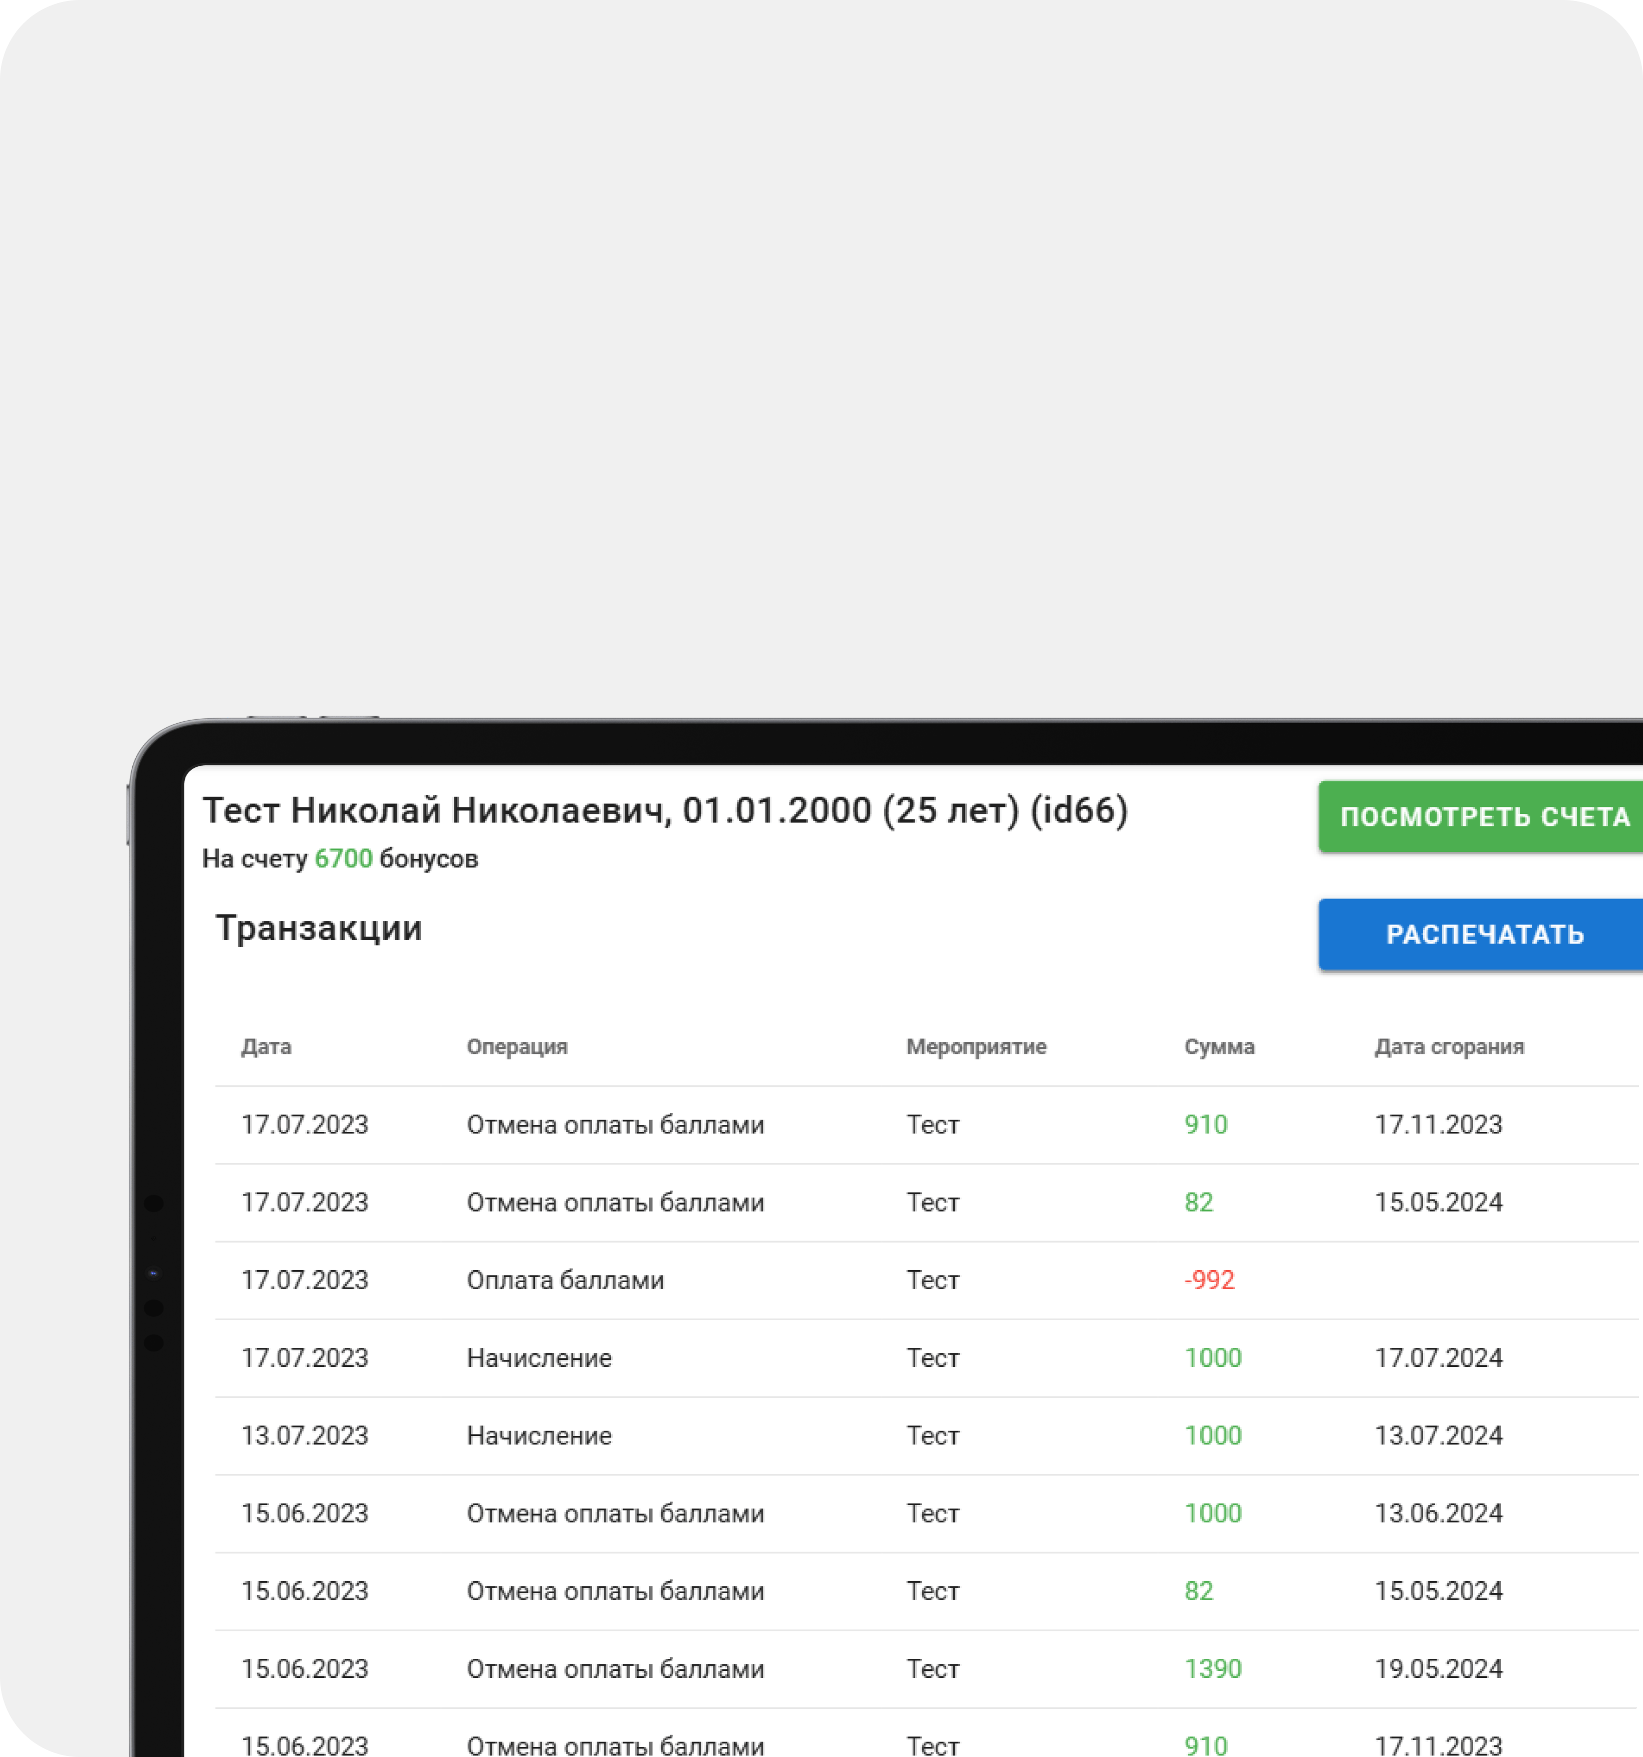The image size is (1643, 1757).
Task: Click the Операция column header
Action: [517, 1046]
